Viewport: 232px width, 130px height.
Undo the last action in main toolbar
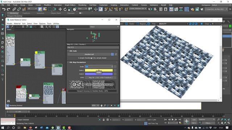(x=4, y=9)
